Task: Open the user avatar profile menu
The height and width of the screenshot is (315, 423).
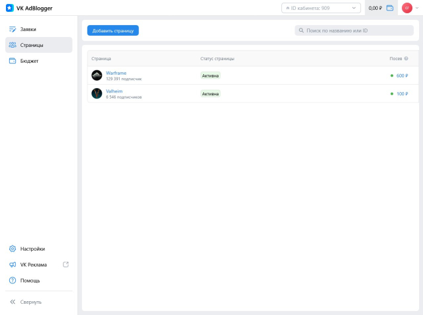Action: (x=407, y=8)
